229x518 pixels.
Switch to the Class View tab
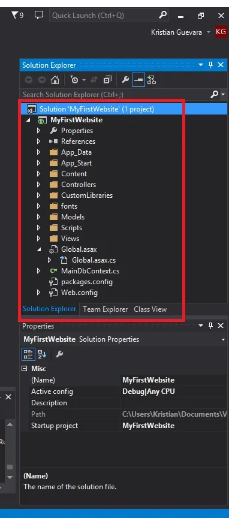(x=150, y=309)
